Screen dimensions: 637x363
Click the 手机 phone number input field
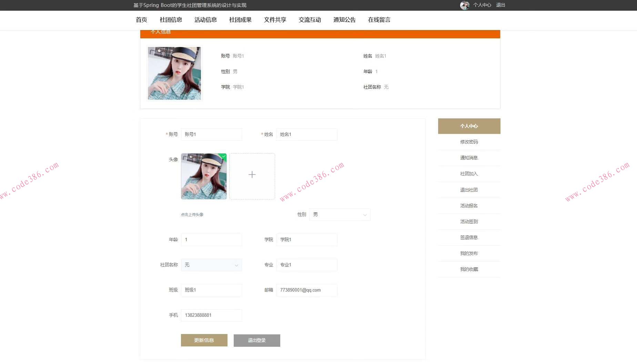[x=211, y=315]
